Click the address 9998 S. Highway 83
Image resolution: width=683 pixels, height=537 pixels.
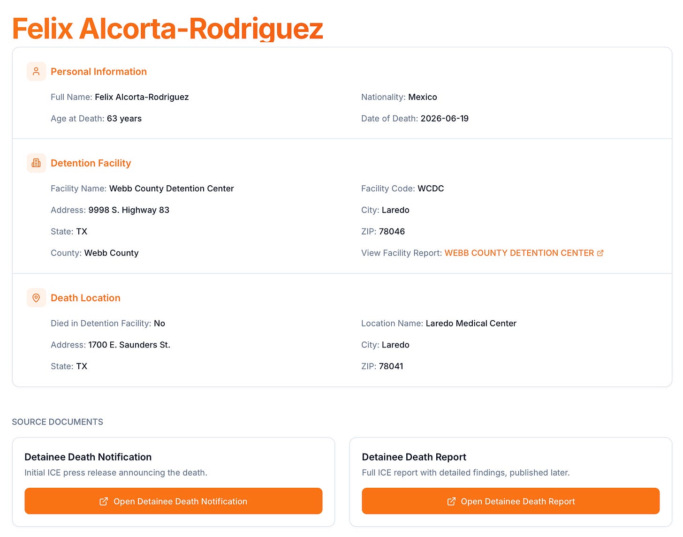pos(129,210)
